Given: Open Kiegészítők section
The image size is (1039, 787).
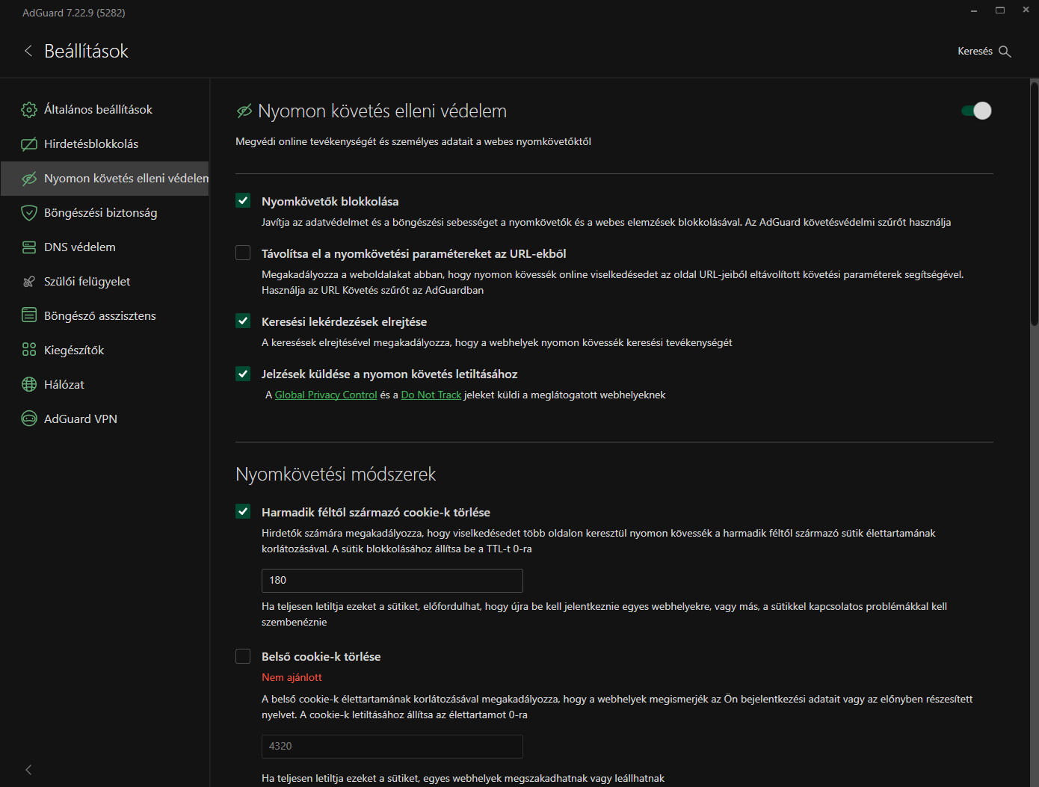Looking at the screenshot, I should (105, 351).
